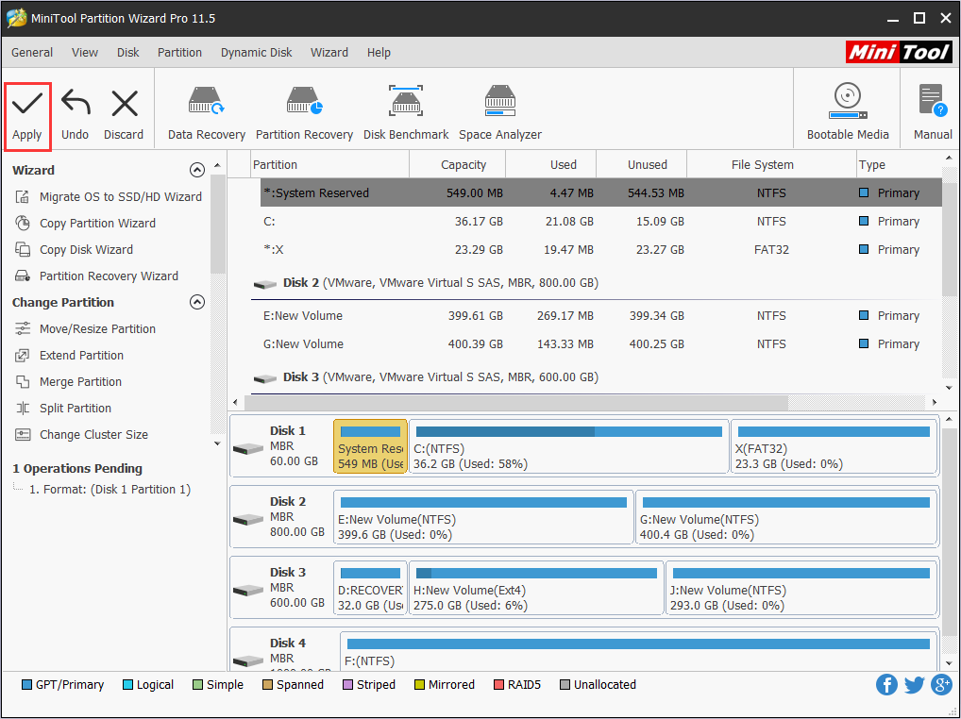The width and height of the screenshot is (961, 719).
Task: Sort by Capacity column header
Action: tap(457, 165)
